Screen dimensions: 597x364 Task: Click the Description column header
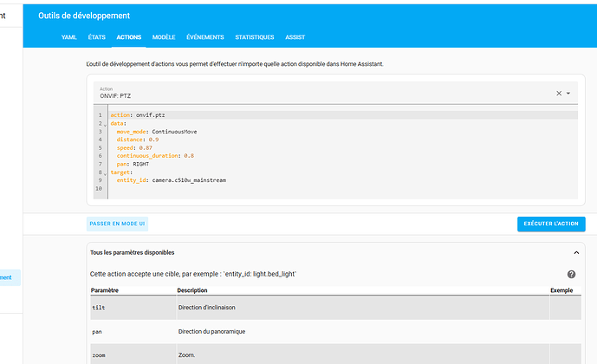click(x=192, y=290)
